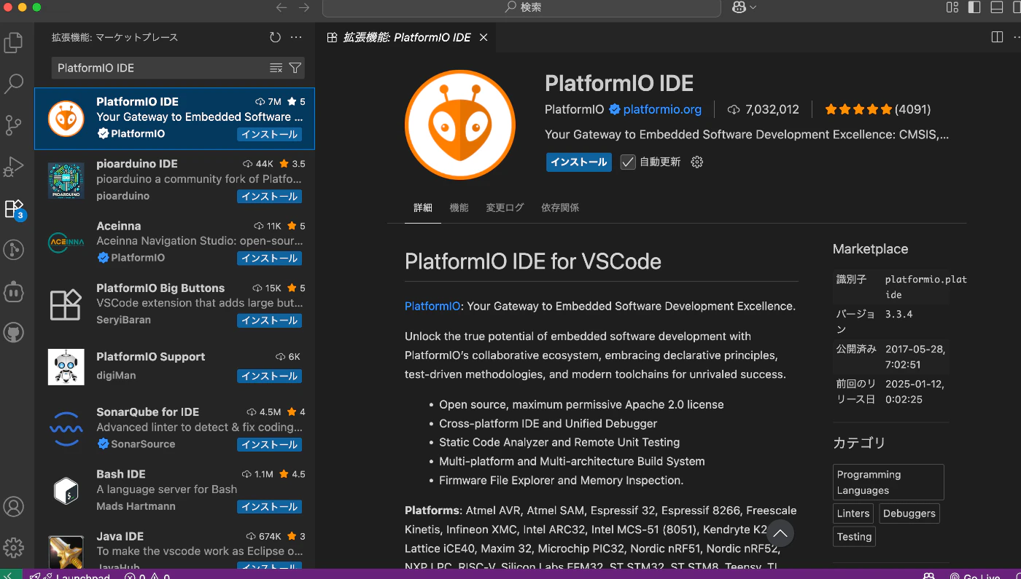Switch to the 変更ログ tab
Screen dimensions: 1021x579
[505, 208]
